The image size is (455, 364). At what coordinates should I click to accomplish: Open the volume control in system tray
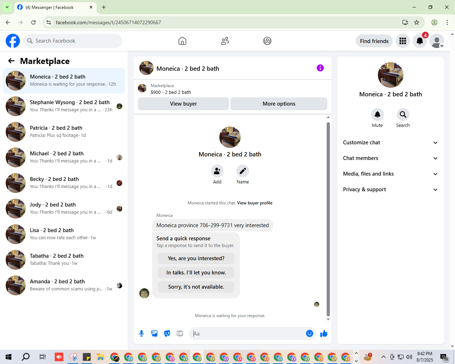[409, 357]
